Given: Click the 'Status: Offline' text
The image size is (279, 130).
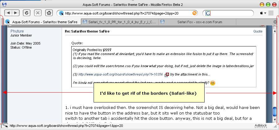Looking at the screenshot, I should pos(21,47).
